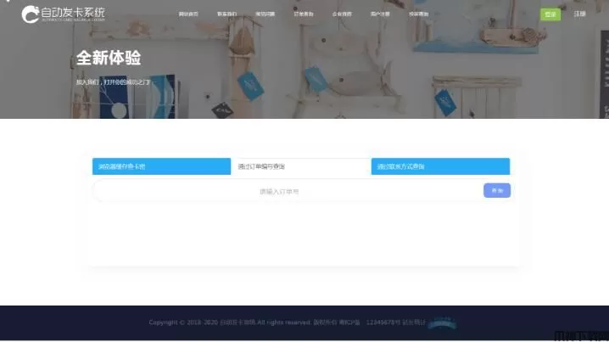Open the 联系我们 nav item
Screen dimensions: 609x342
pos(226,14)
